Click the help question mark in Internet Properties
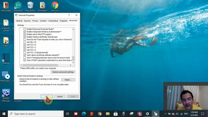 (69, 15)
